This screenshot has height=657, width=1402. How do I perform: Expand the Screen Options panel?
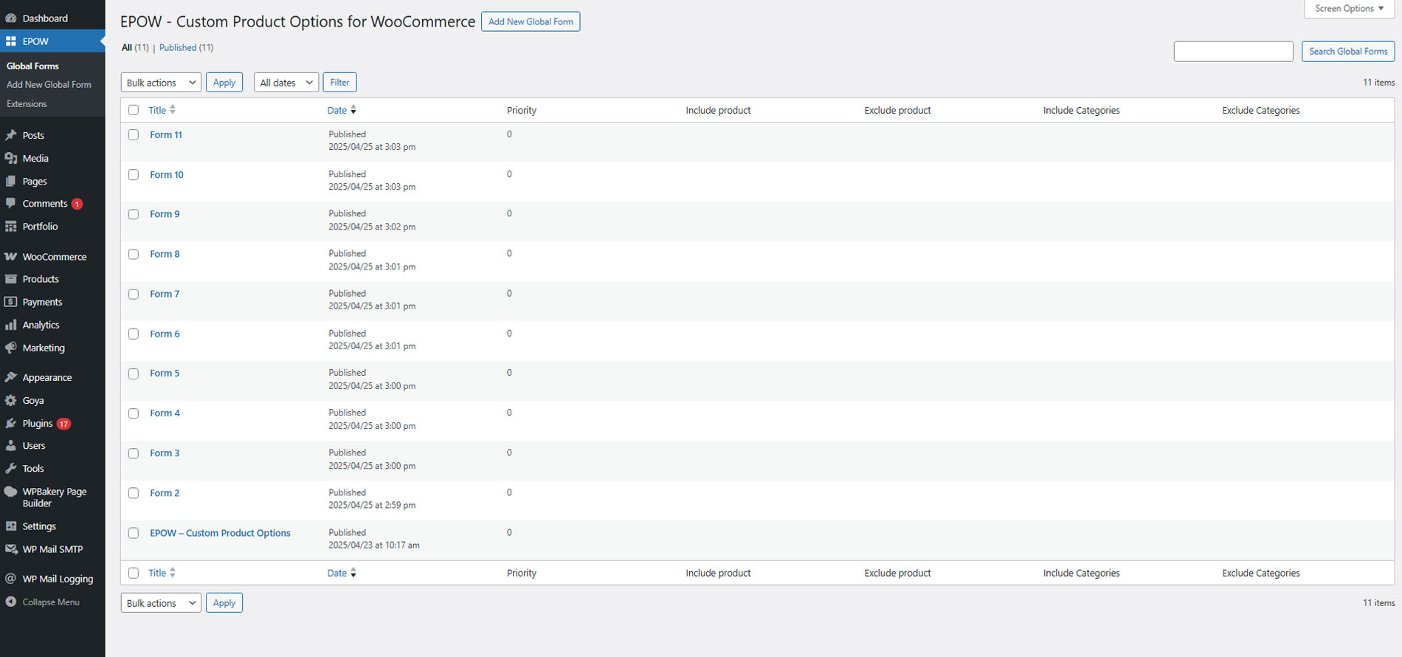tap(1350, 9)
